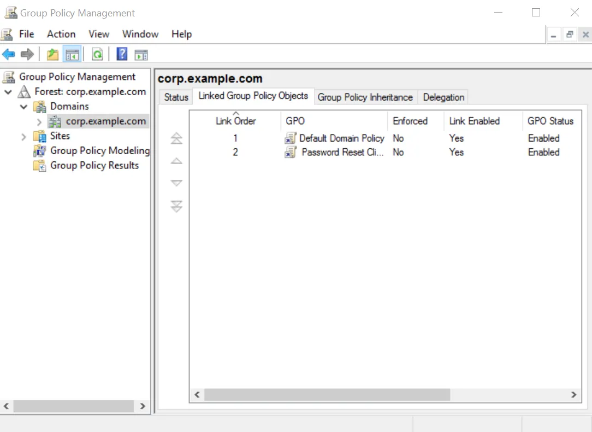
Task: Click the Group Policy Management root node icon
Action: 9,77
